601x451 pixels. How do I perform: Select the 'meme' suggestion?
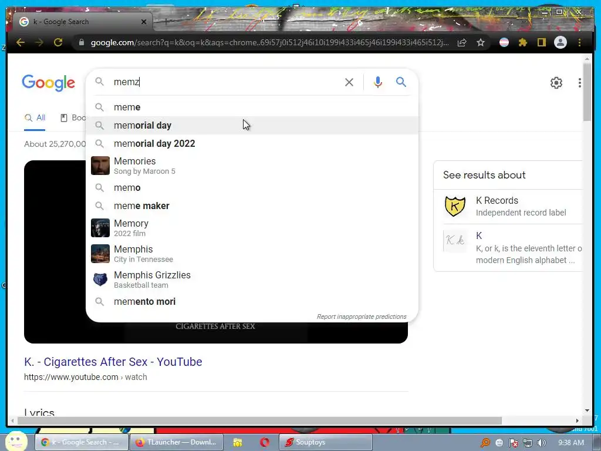[x=252, y=107]
